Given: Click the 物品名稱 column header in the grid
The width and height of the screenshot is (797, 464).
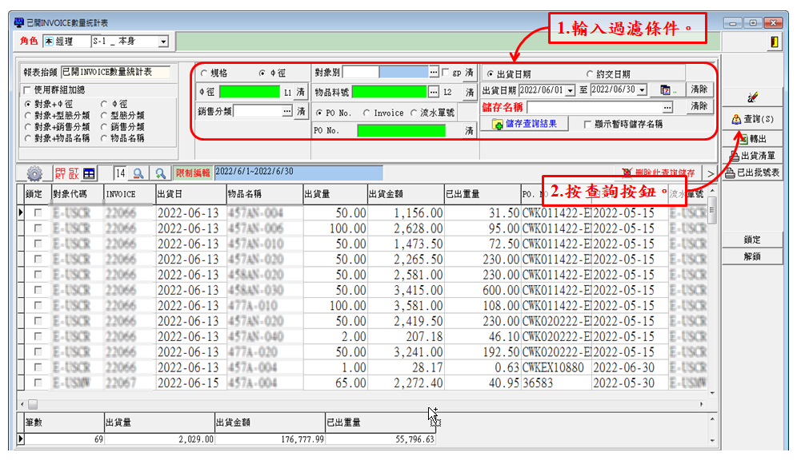Looking at the screenshot, I should [262, 194].
